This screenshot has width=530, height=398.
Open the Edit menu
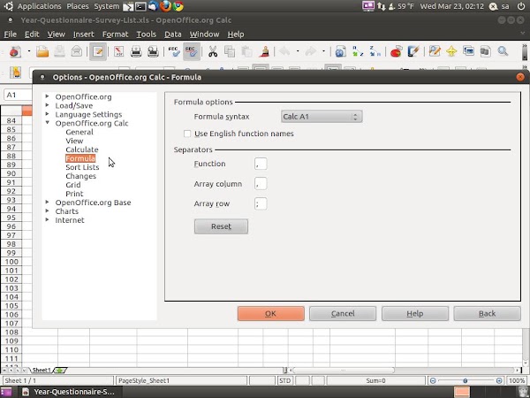pyautogui.click(x=32, y=34)
